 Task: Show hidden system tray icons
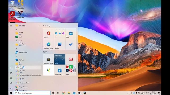(129, 93)
